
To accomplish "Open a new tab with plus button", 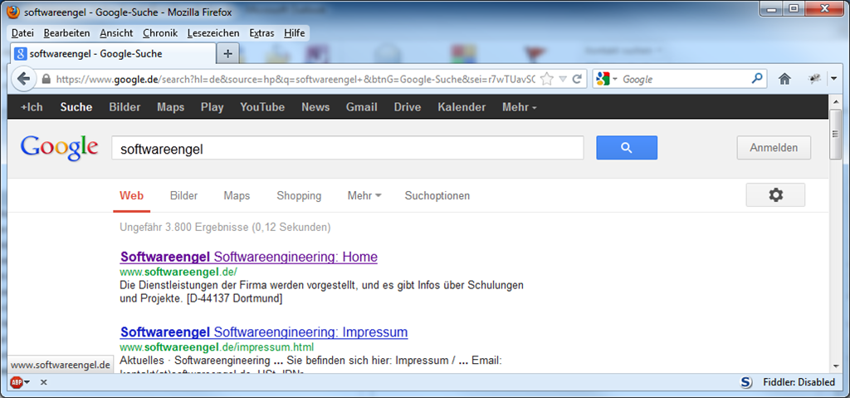I will click(228, 54).
